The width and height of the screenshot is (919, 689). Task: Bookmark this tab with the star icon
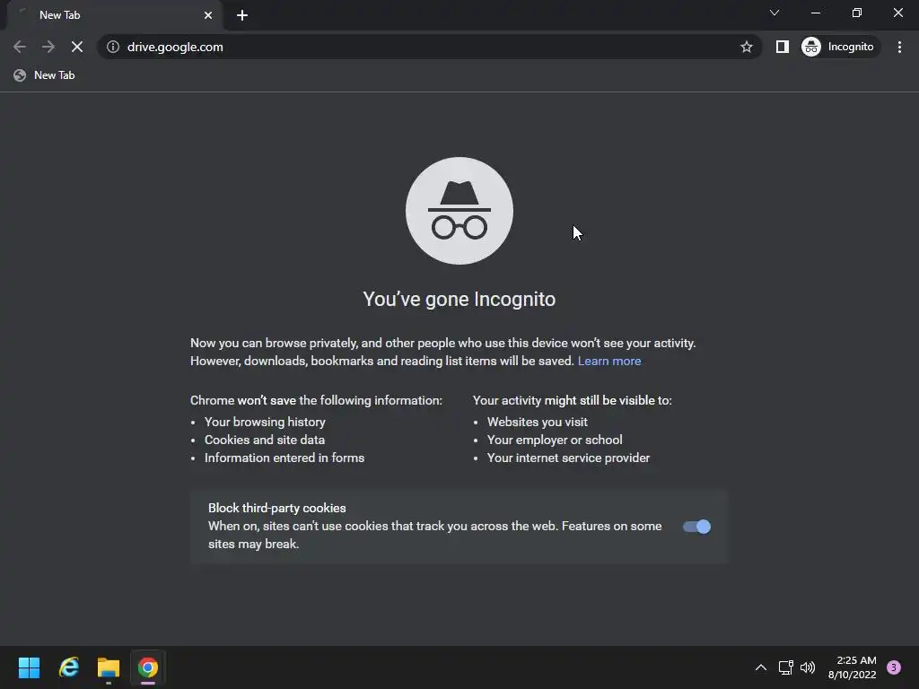click(x=746, y=47)
